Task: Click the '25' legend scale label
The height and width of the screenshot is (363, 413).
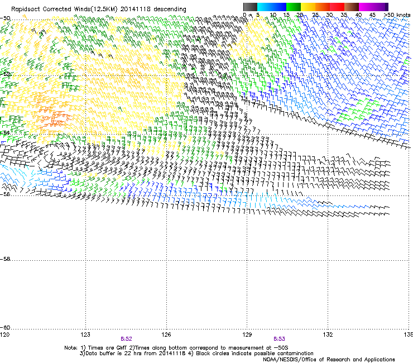Action: coord(315,15)
